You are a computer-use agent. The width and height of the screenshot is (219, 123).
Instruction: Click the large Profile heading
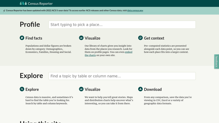30,24
